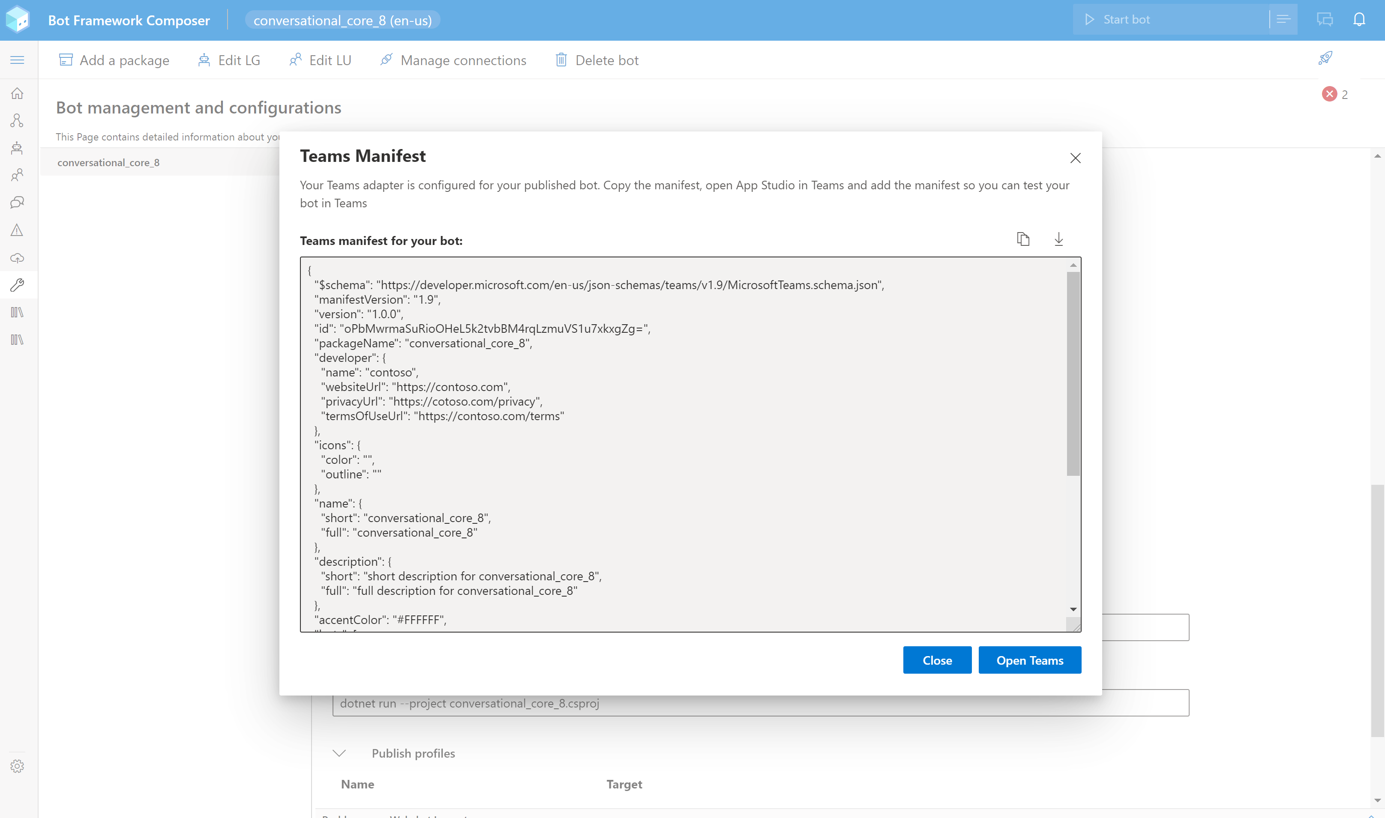Open the dialog design flow icon

click(x=17, y=121)
